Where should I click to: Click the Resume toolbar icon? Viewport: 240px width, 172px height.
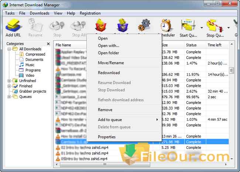(x=35, y=25)
